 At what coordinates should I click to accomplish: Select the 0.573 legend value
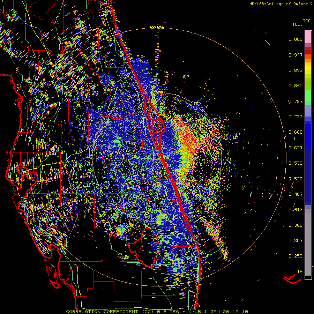(296, 163)
